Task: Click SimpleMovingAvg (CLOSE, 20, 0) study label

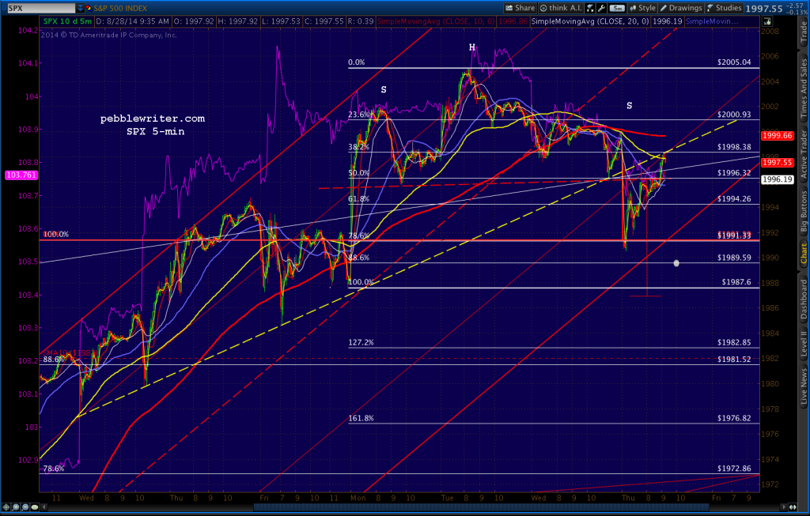Action: (x=590, y=21)
